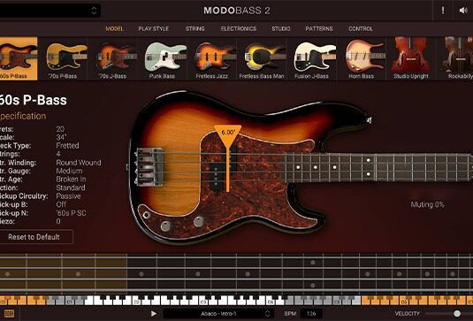The width and height of the screenshot is (473, 321).
Task: Open the ELECTRONICS tab
Action: tap(239, 28)
